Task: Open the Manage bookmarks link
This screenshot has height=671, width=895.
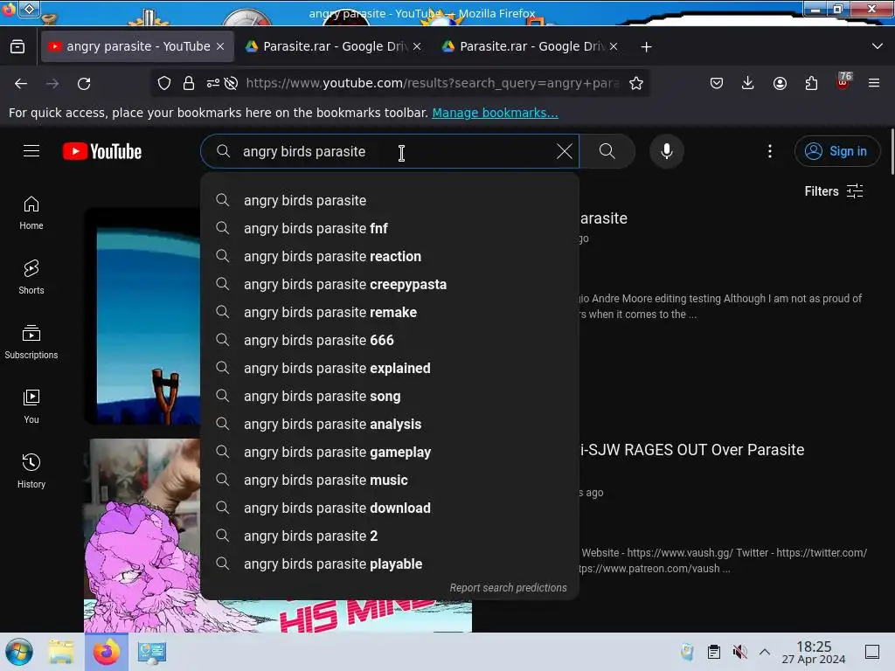Action: click(495, 113)
